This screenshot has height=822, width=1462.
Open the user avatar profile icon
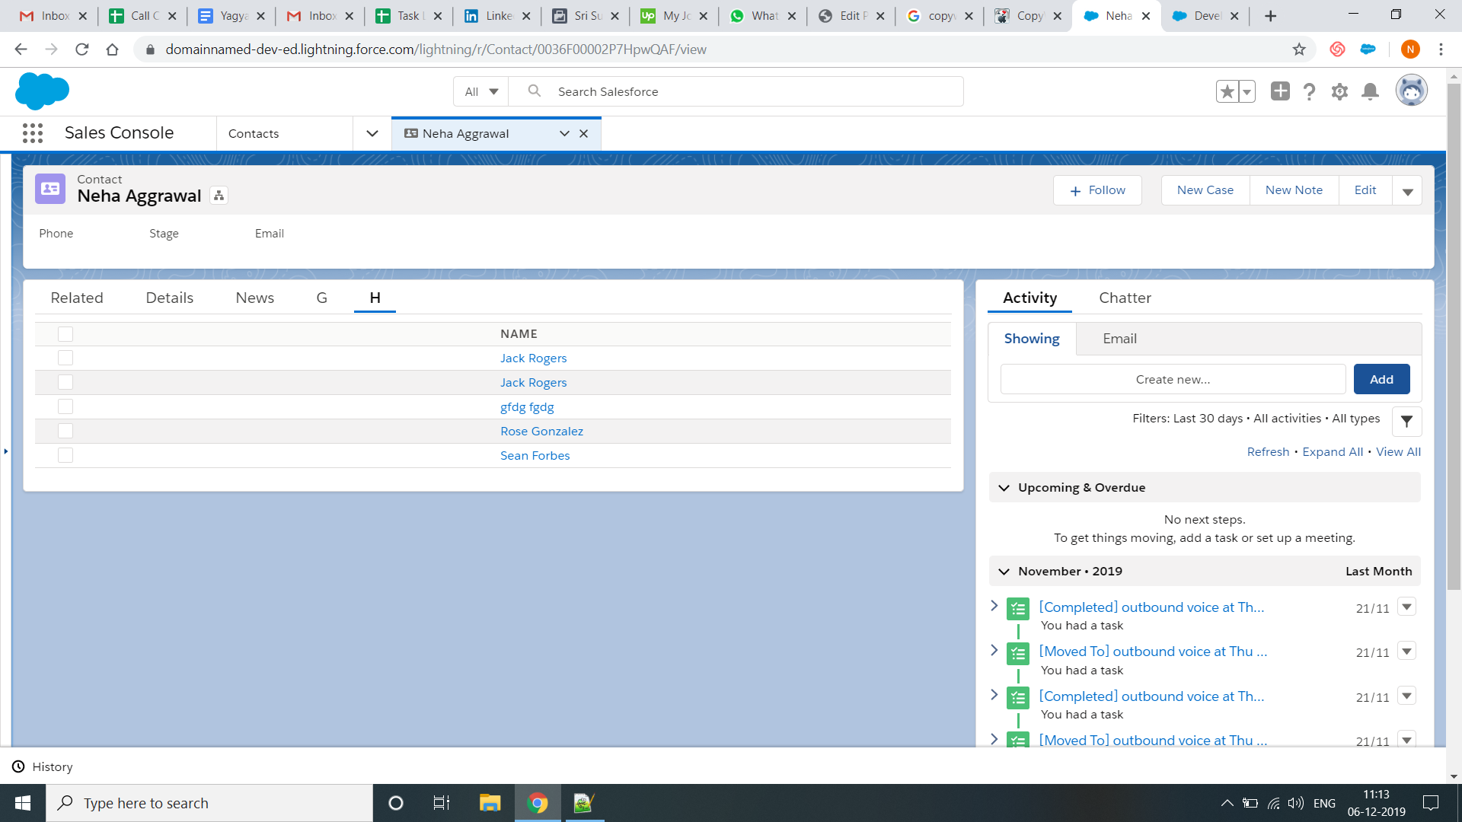click(1413, 90)
